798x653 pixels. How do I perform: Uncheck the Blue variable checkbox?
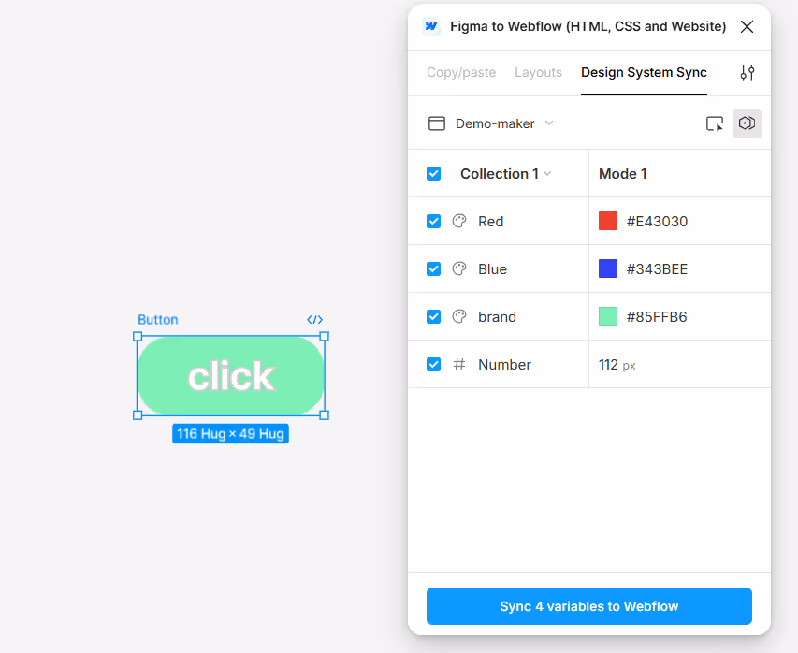pyautogui.click(x=433, y=268)
